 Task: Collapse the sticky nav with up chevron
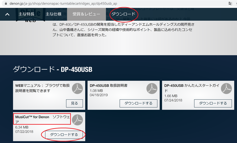tap(7, 14)
